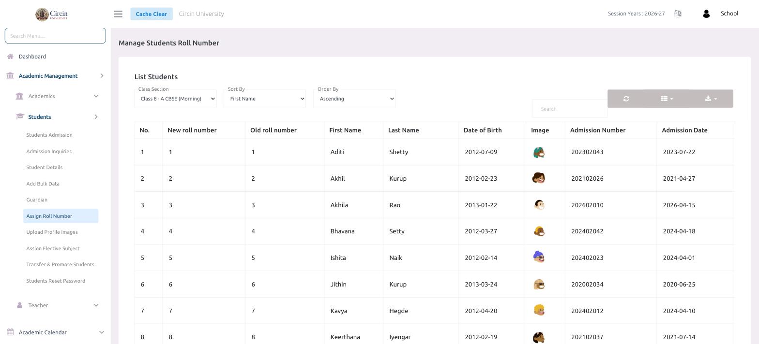Open Kavya Hegde's avatar image

(x=539, y=311)
